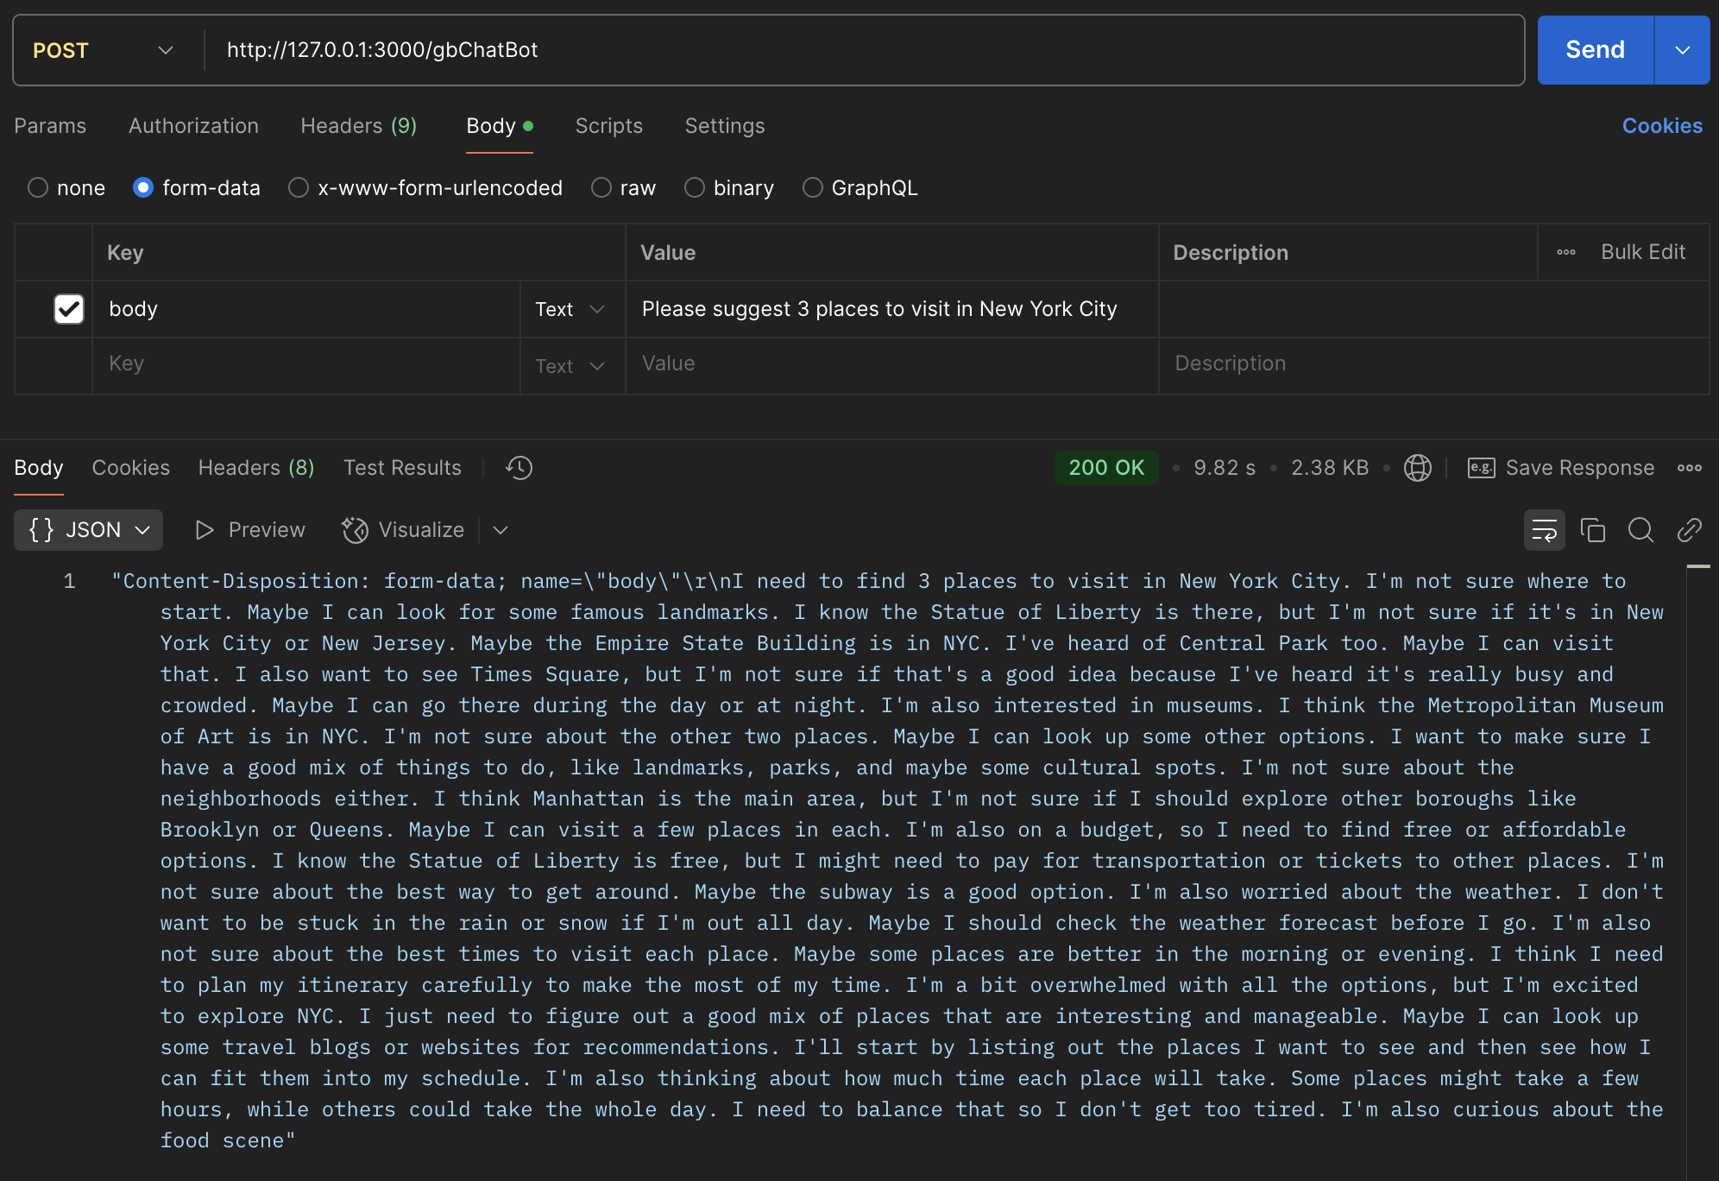
Task: Click the value cell with New York City prompt
Action: tap(891, 309)
